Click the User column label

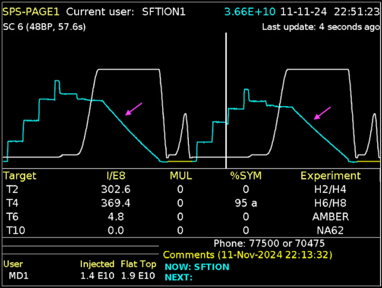click(x=13, y=264)
